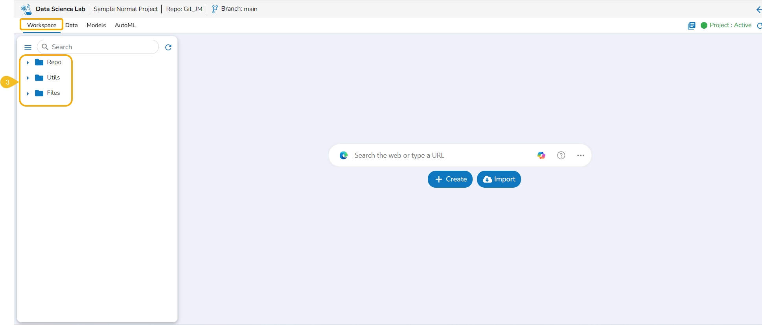Open the Models tab
This screenshot has height=325, width=762.
96,25
